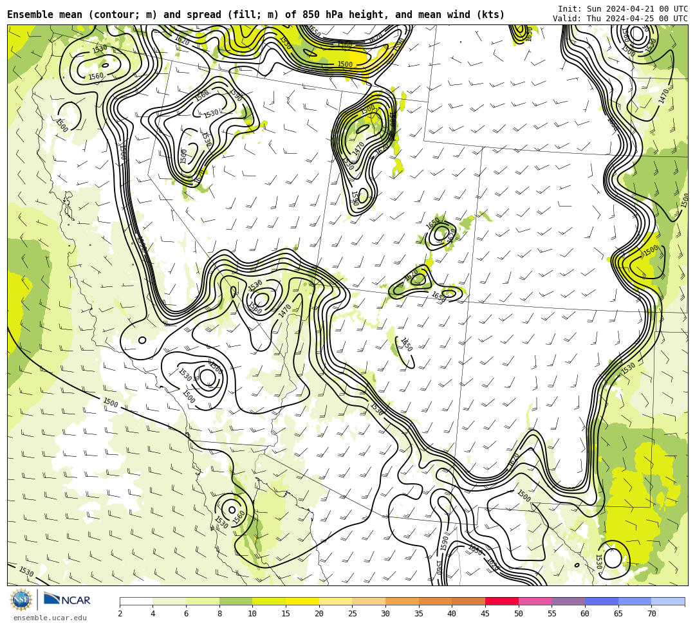Click the colorbar tick label 6
The image size is (695, 626).
[186, 614]
